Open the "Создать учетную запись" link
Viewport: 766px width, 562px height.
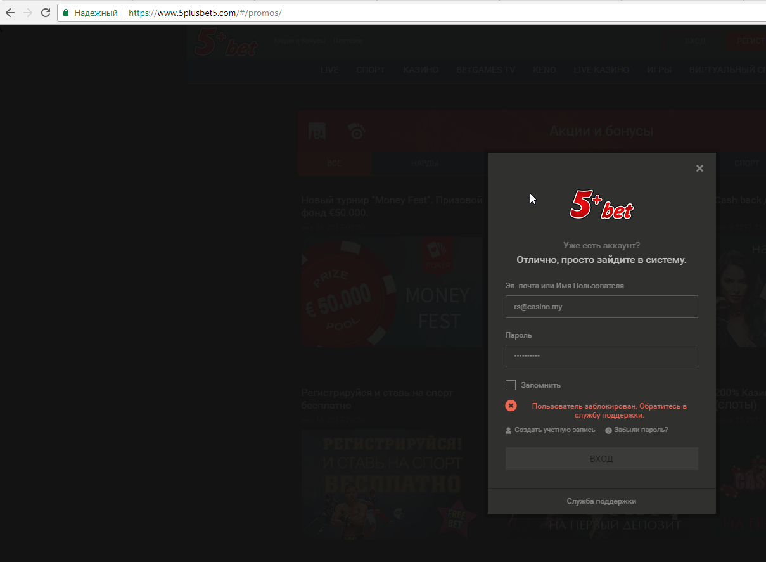click(x=551, y=430)
